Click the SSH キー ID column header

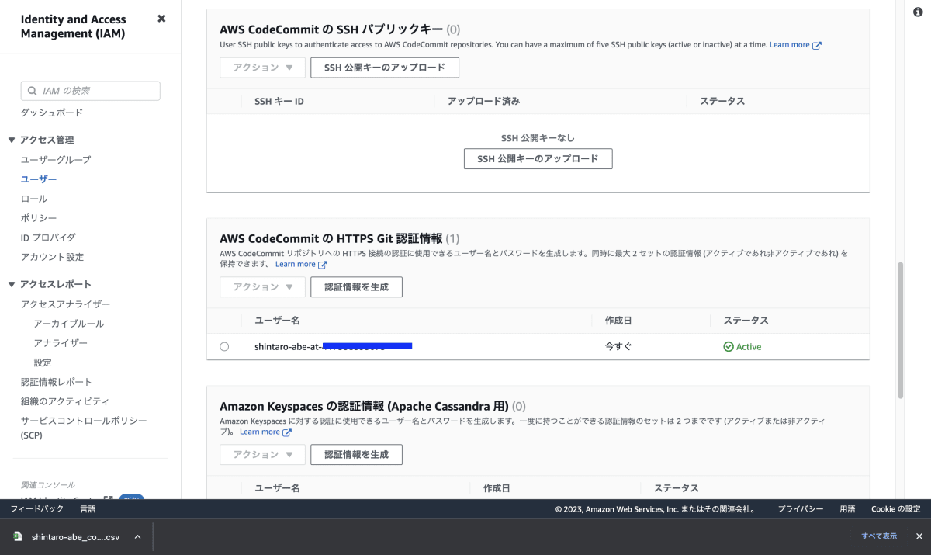point(279,102)
